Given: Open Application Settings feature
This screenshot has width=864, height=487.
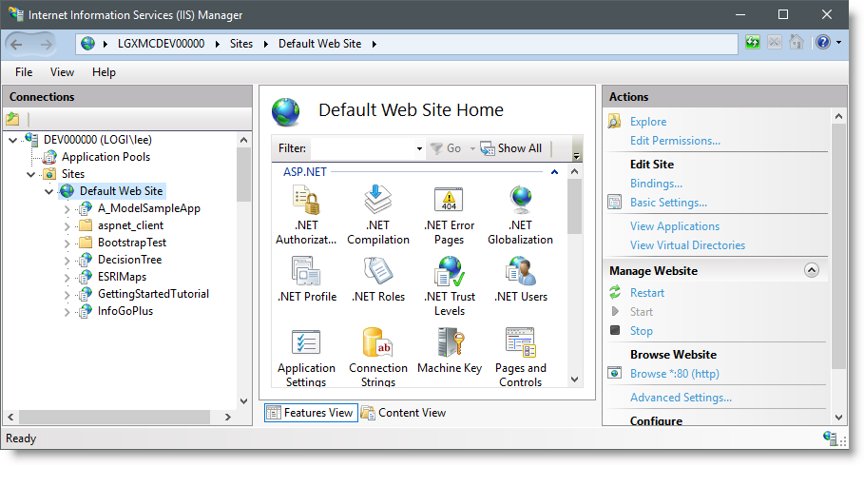Looking at the screenshot, I should point(306,358).
